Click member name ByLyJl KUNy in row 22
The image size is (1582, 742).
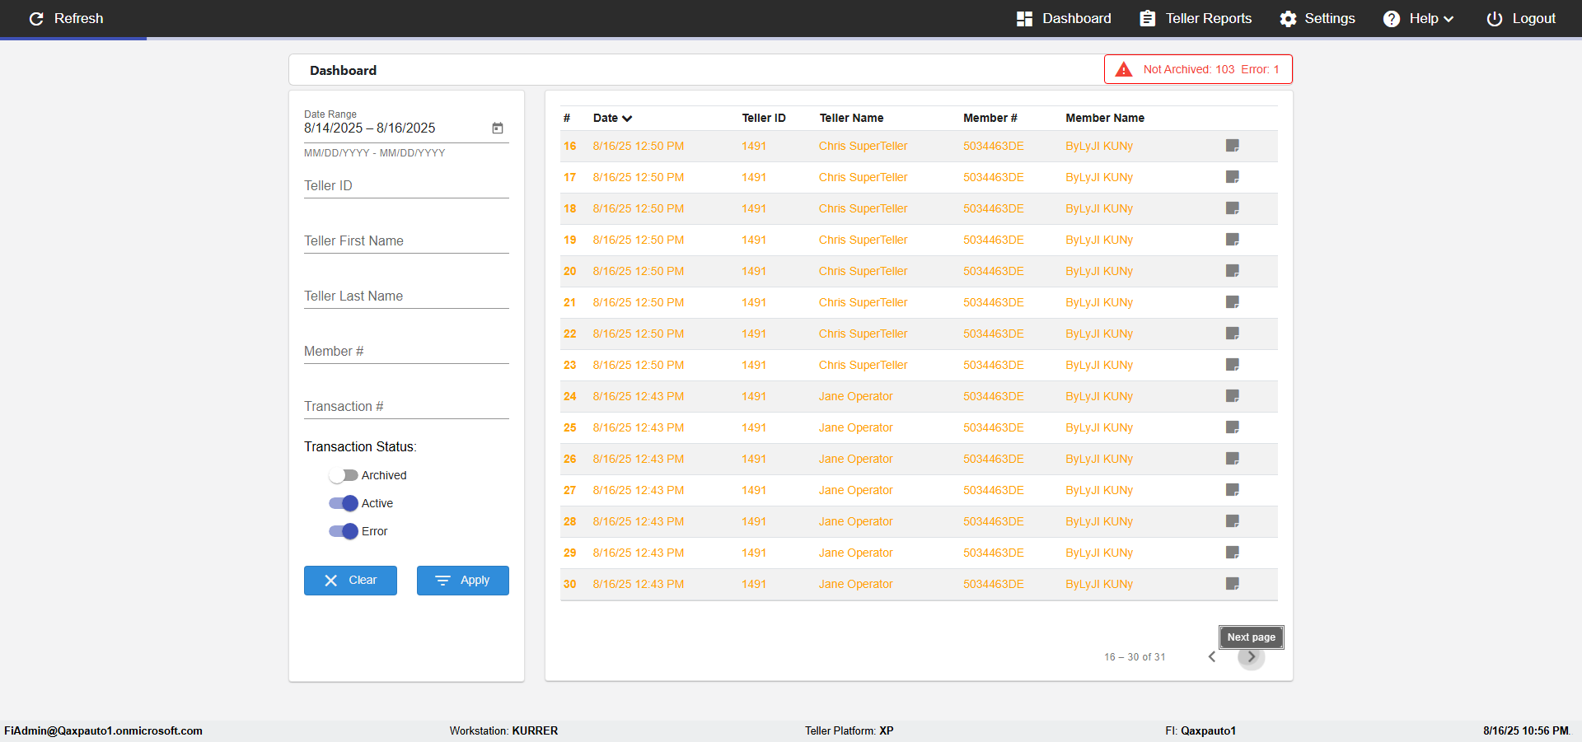1099,334
